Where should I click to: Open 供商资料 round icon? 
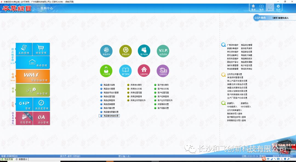(126, 51)
